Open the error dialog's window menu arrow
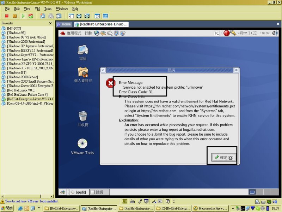The width and height of the screenshot is (282, 212). click(x=103, y=70)
